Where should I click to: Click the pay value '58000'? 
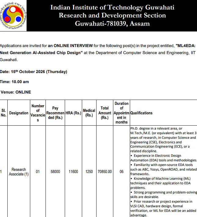(55, 171)
